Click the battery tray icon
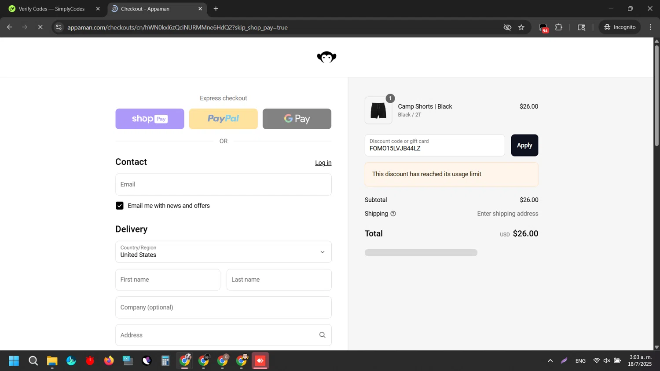Viewport: 660px width, 371px height. coord(617,361)
